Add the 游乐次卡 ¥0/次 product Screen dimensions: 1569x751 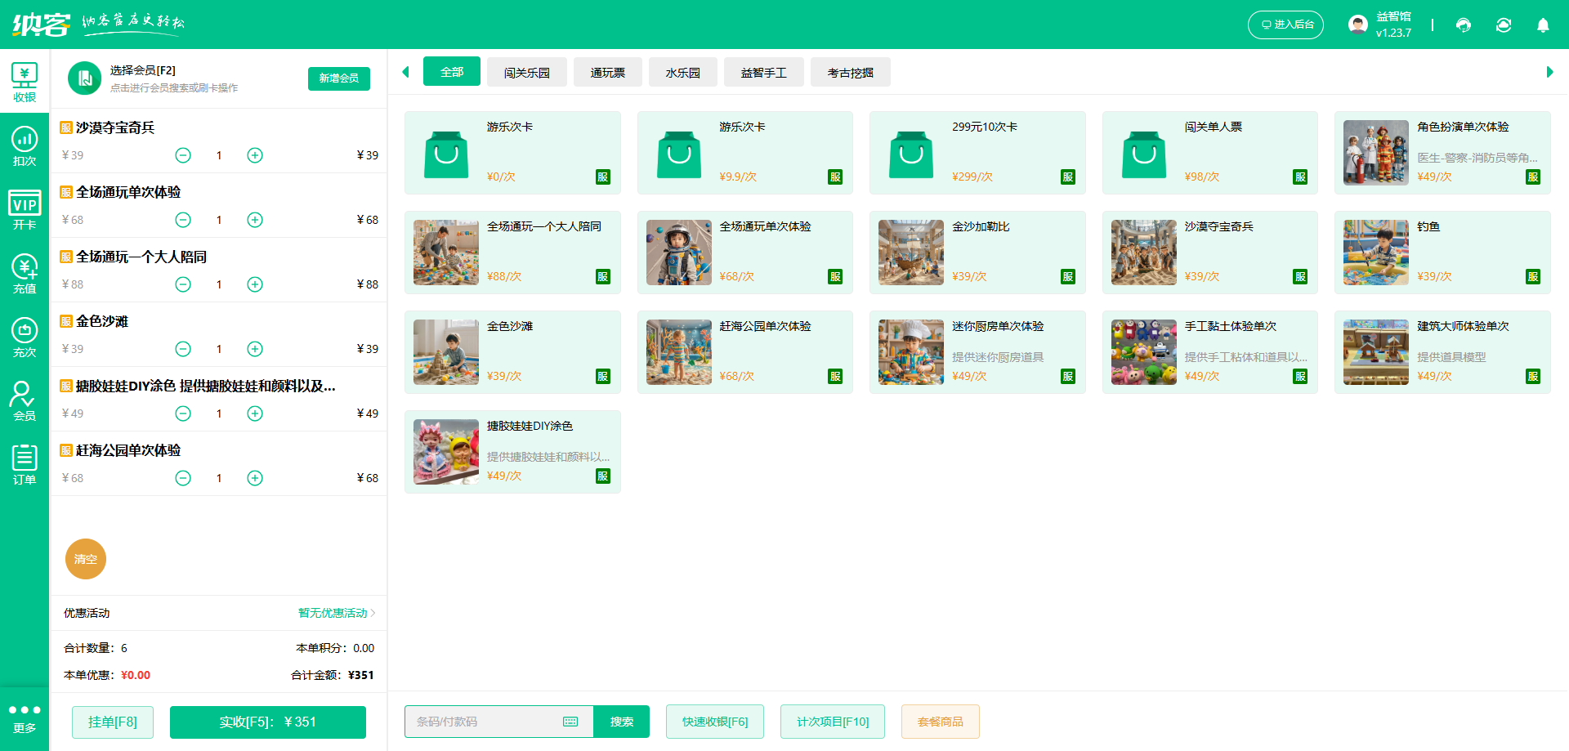[512, 153]
